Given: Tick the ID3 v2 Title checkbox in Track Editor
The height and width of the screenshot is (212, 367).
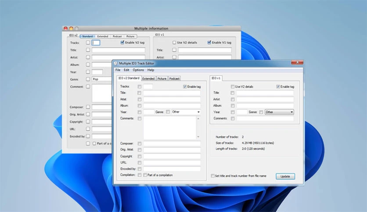Looking at the screenshot, I should (140, 93).
